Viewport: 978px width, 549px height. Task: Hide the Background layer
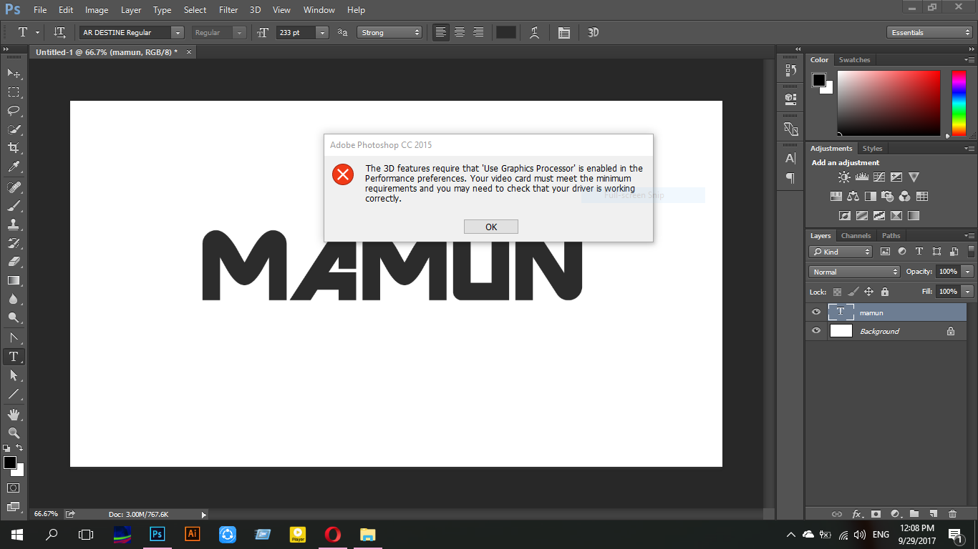point(816,331)
